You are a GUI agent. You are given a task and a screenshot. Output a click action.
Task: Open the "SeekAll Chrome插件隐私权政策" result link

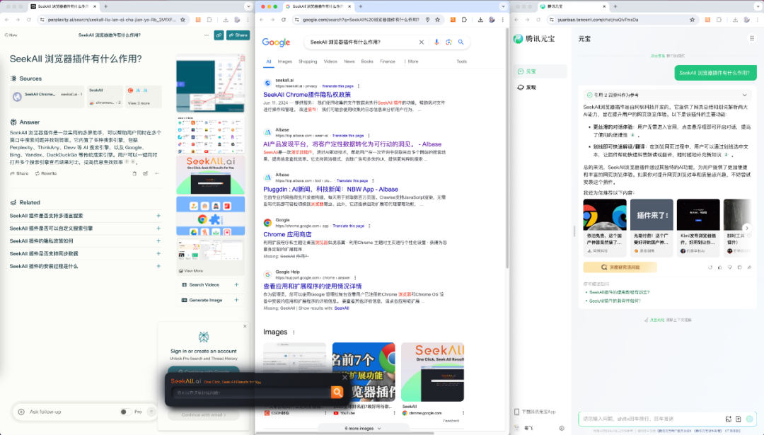(307, 95)
